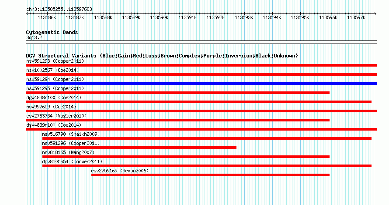Viewport: 389px width, 205px height.
Task: Click the 113596k ruler position
Action: click(328, 17)
